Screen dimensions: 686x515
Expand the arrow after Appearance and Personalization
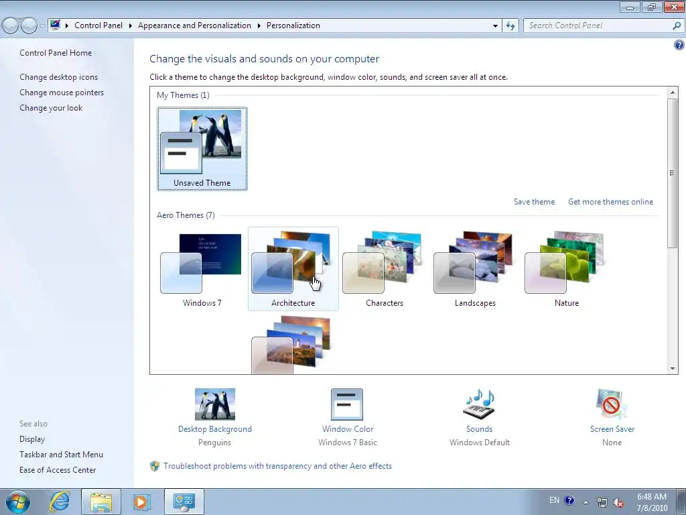pos(259,26)
